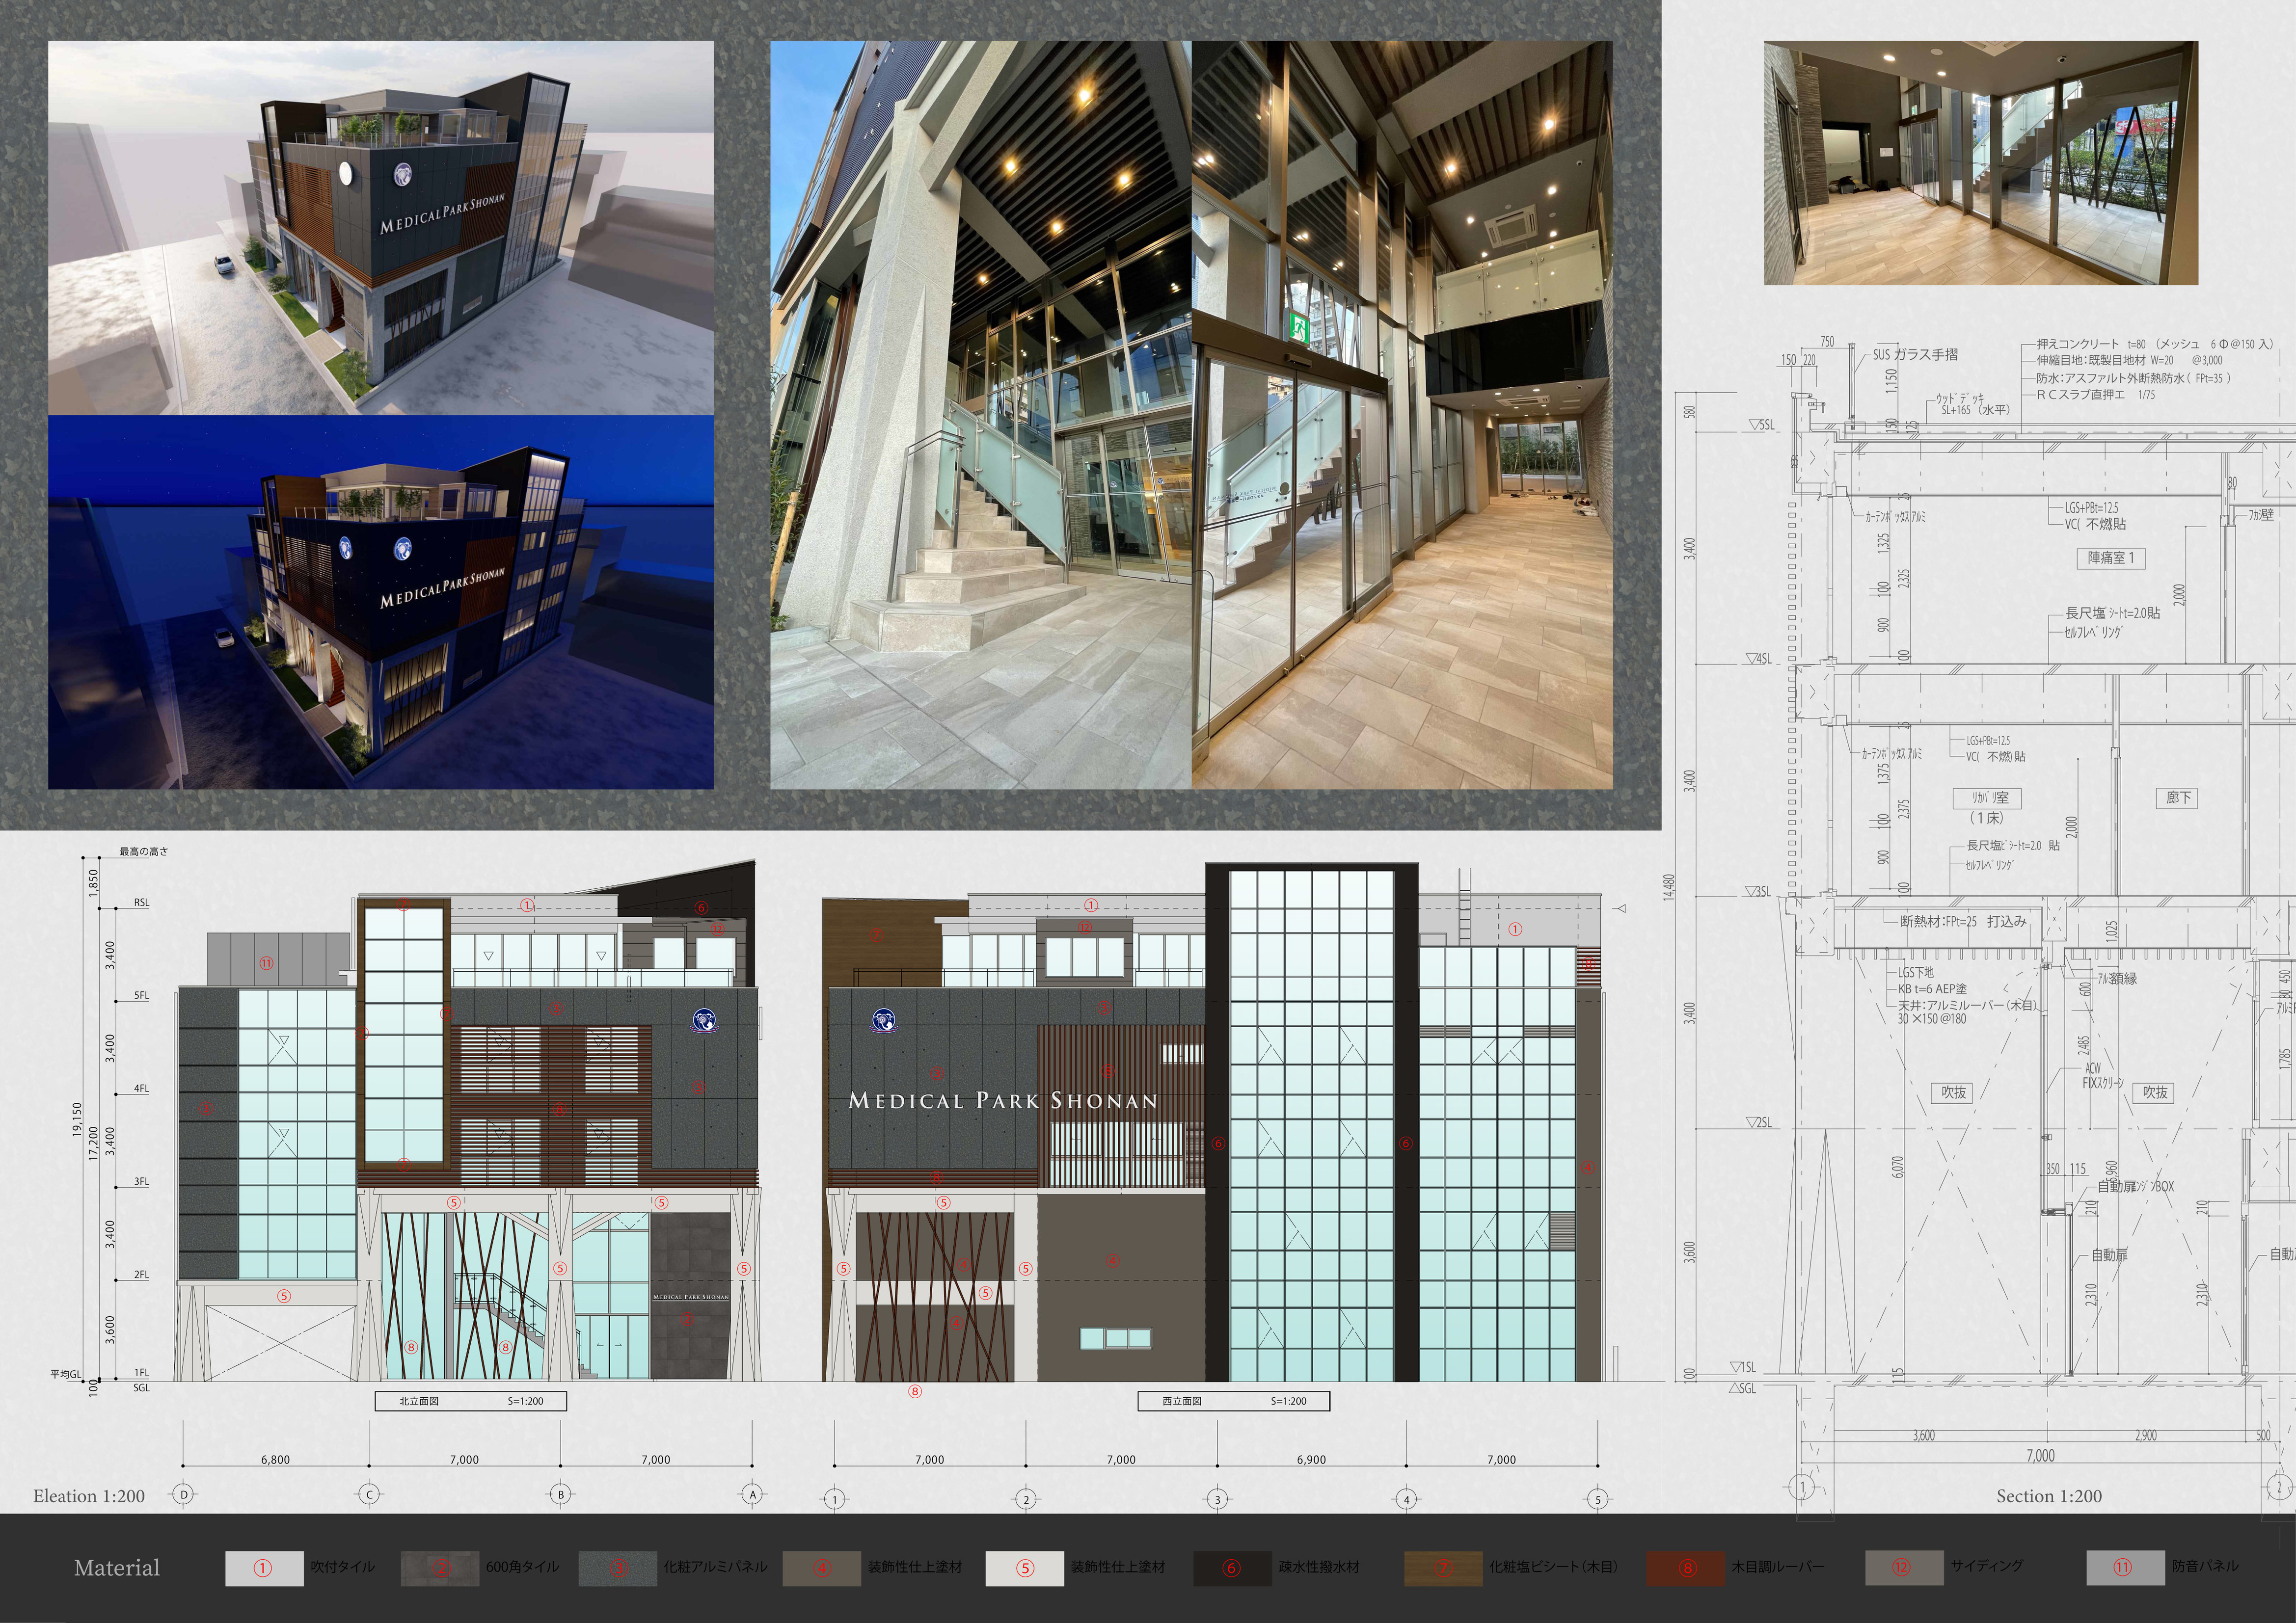The height and width of the screenshot is (1623, 2296).
Task: Click the 最高の高さ height label
Action: pos(144,852)
